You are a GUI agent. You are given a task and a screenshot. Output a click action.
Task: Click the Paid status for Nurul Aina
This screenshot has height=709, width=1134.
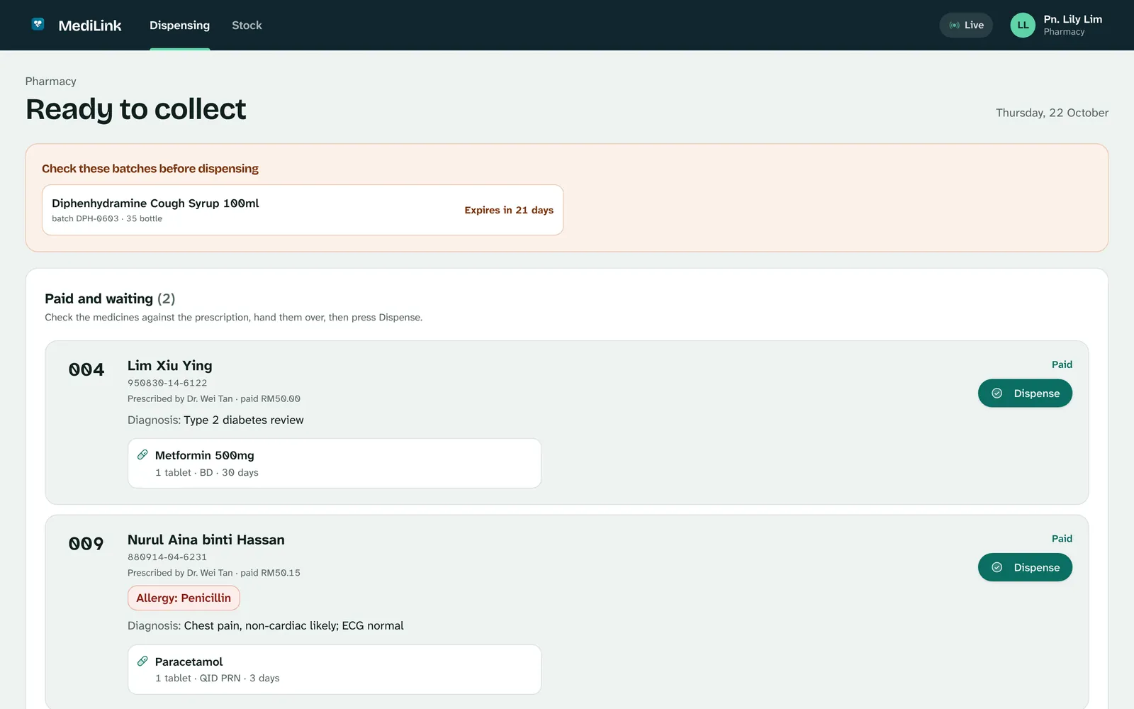tap(1062, 539)
